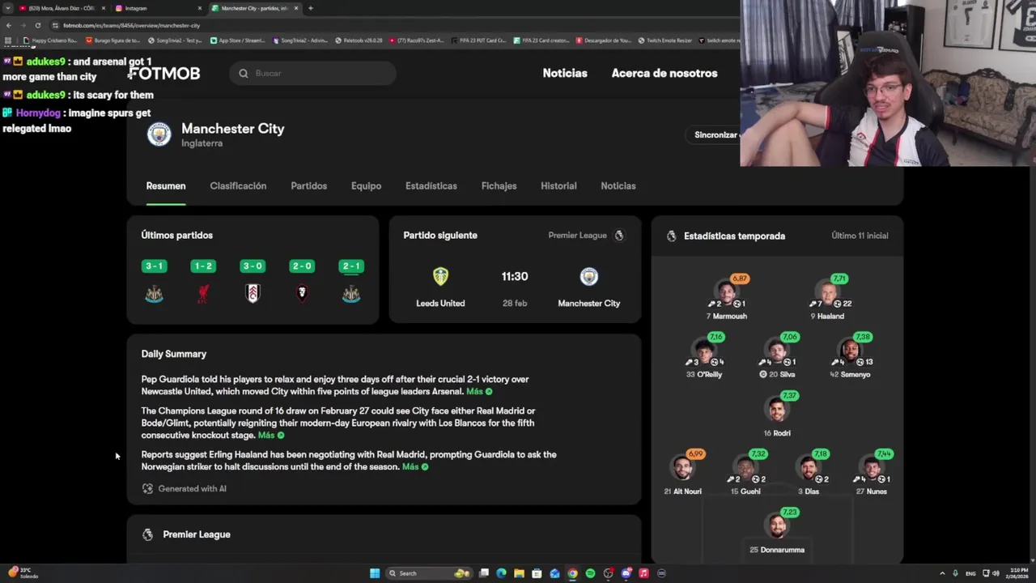Viewport: 1036px width, 583px height.
Task: Click Más after the Haaland report
Action: pyautogui.click(x=414, y=466)
